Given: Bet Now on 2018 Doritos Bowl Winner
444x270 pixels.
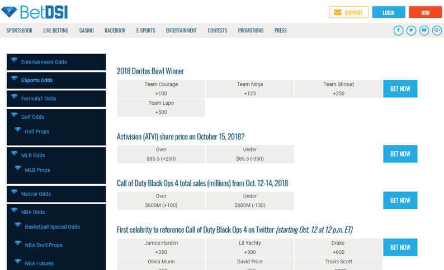Looking at the screenshot, I should click(400, 89).
